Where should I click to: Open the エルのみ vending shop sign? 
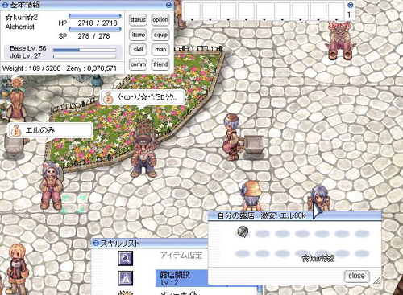click(51, 131)
